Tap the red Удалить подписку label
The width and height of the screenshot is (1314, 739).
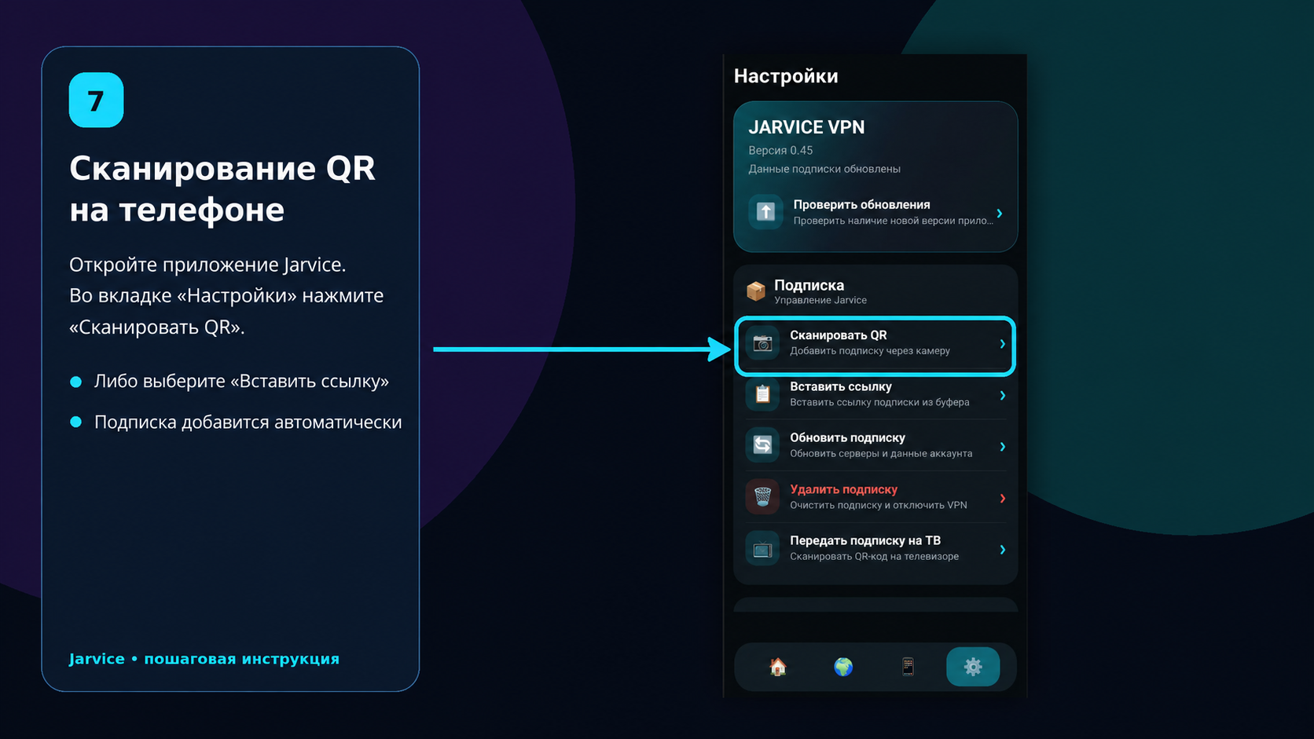click(x=843, y=489)
